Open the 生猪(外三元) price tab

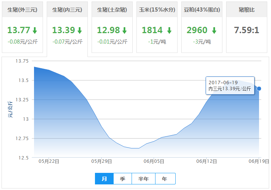point(22,10)
